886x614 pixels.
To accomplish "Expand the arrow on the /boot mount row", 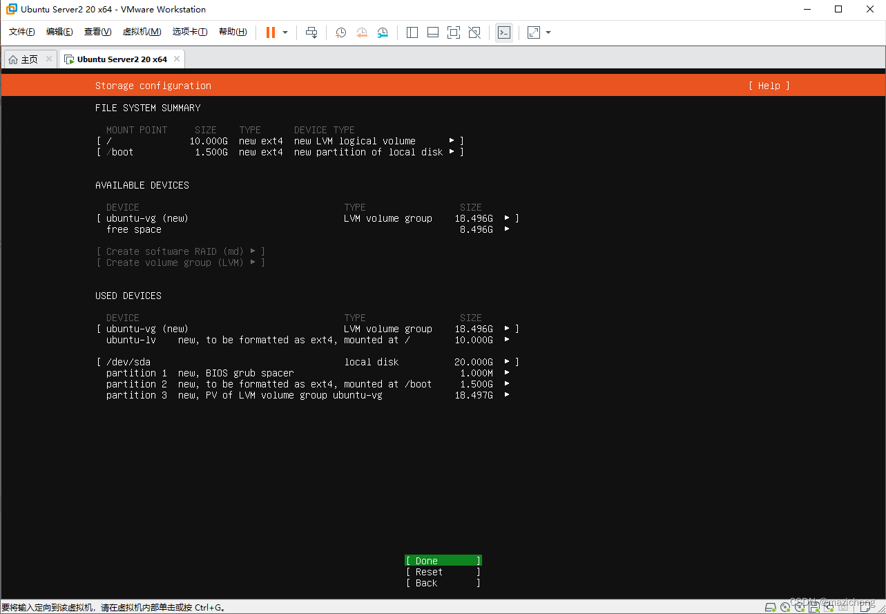I will [x=452, y=151].
